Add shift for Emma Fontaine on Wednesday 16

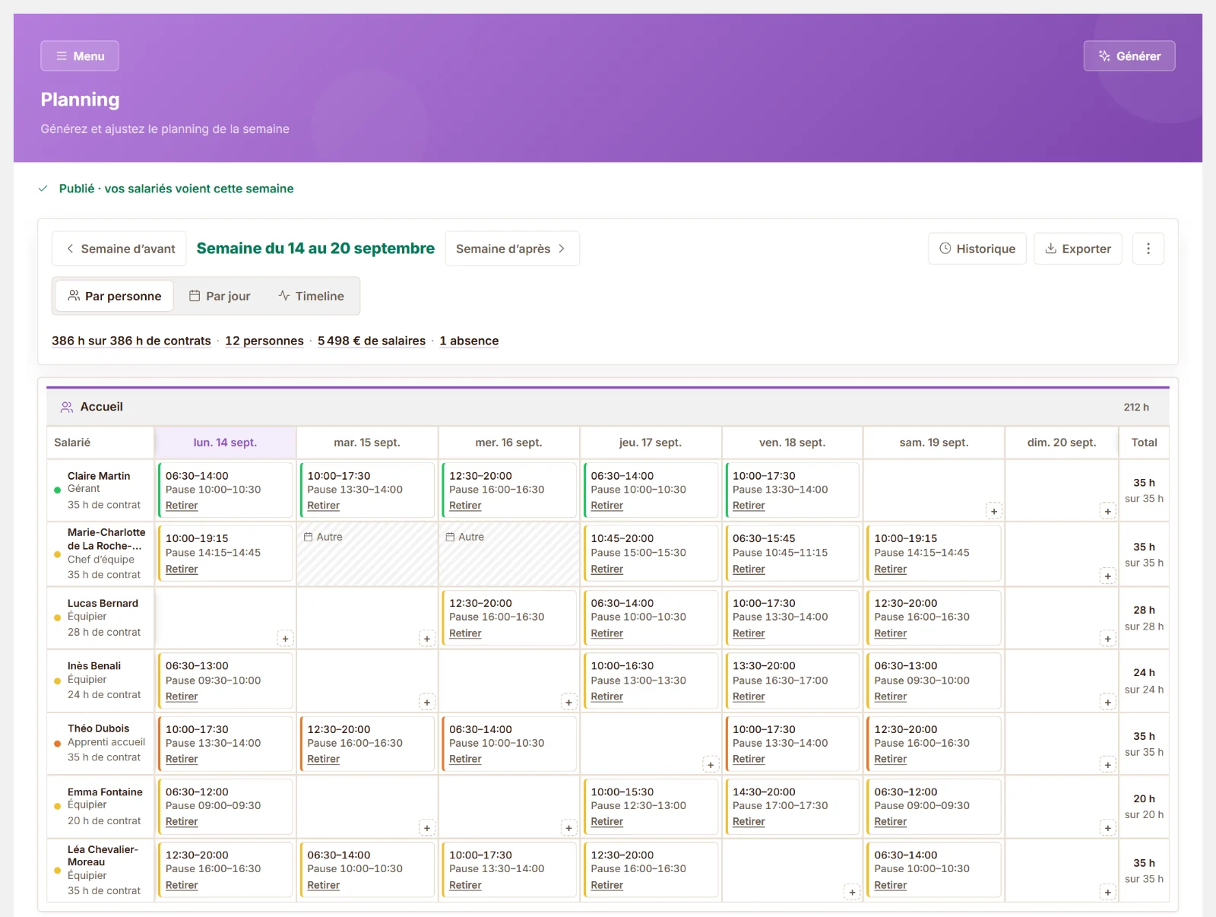[x=568, y=828]
